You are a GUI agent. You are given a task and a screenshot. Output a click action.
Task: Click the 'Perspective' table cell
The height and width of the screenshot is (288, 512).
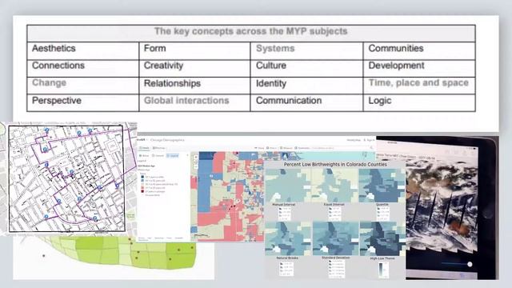83,103
